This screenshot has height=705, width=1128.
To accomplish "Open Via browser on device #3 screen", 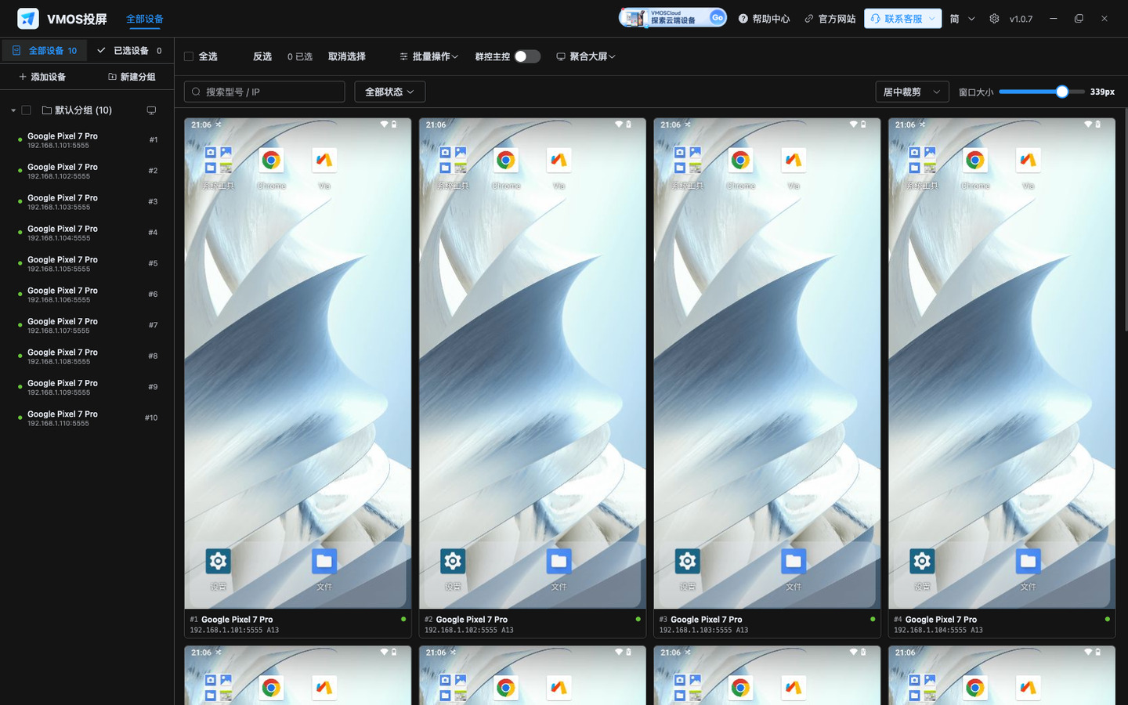I will pyautogui.click(x=794, y=161).
